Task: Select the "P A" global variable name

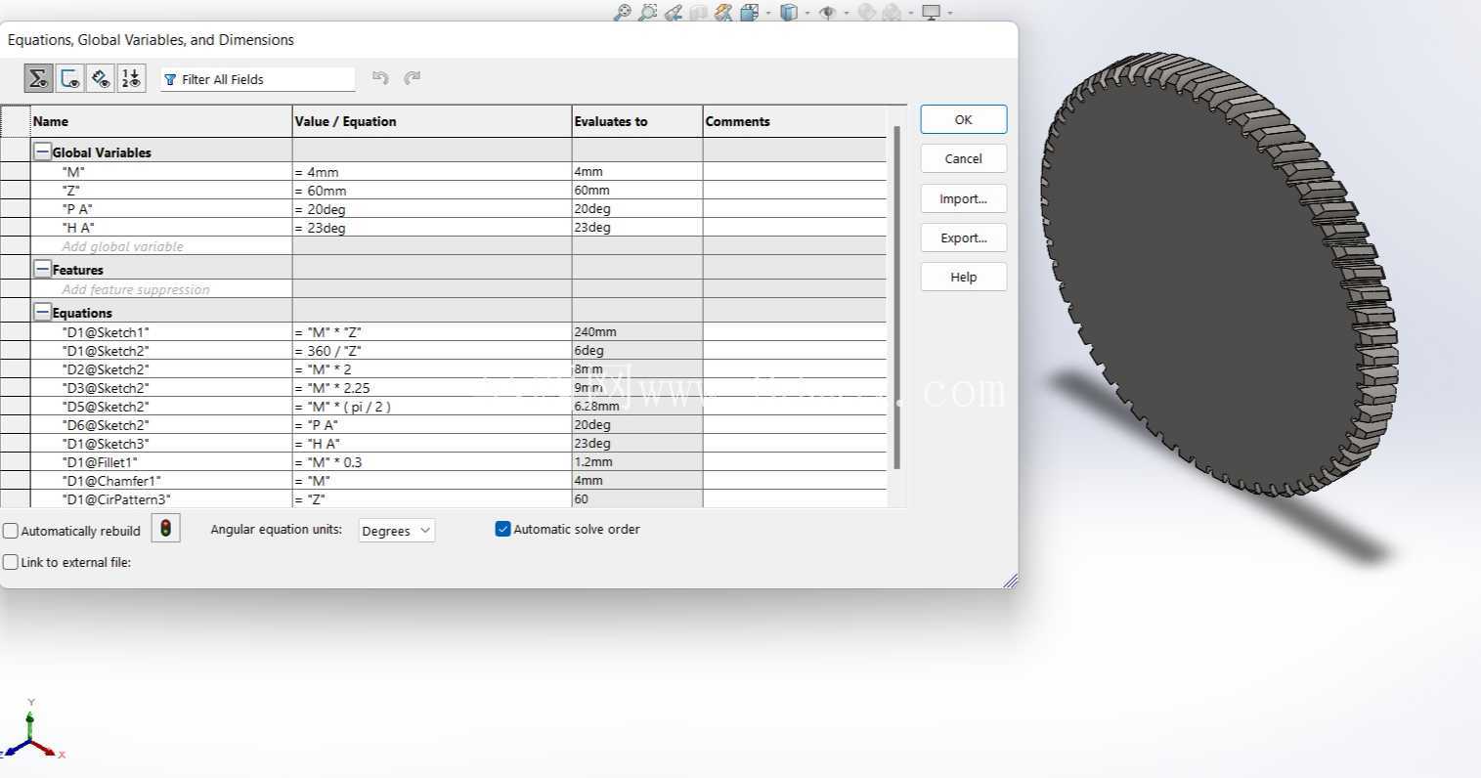Action: click(77, 209)
